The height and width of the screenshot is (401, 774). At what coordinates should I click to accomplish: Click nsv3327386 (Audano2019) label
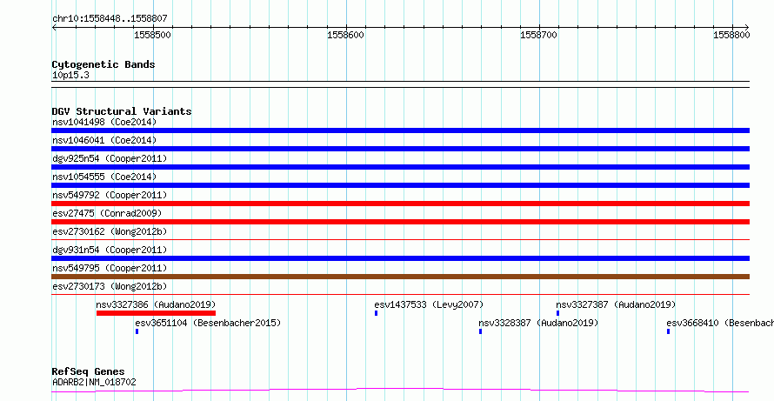pyautogui.click(x=156, y=304)
